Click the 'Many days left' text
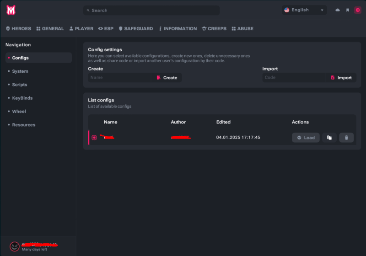 point(35,250)
